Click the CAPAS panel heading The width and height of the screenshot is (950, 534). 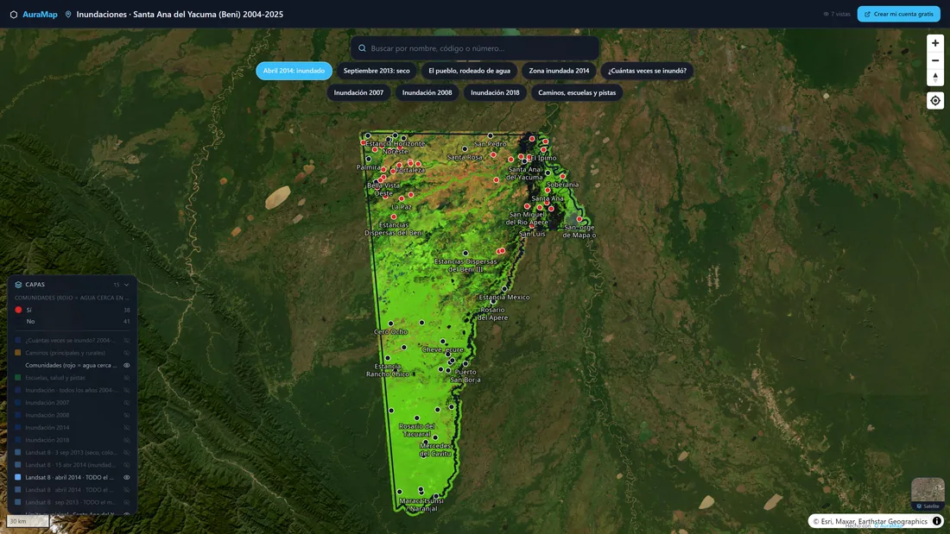point(35,285)
